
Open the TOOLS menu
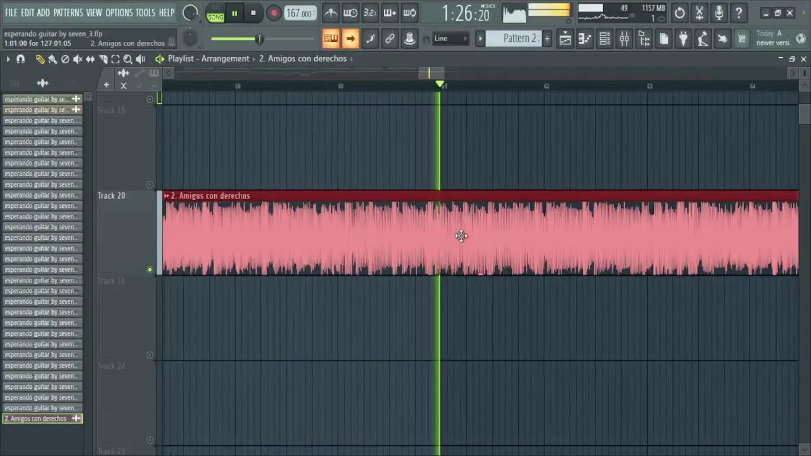click(145, 13)
